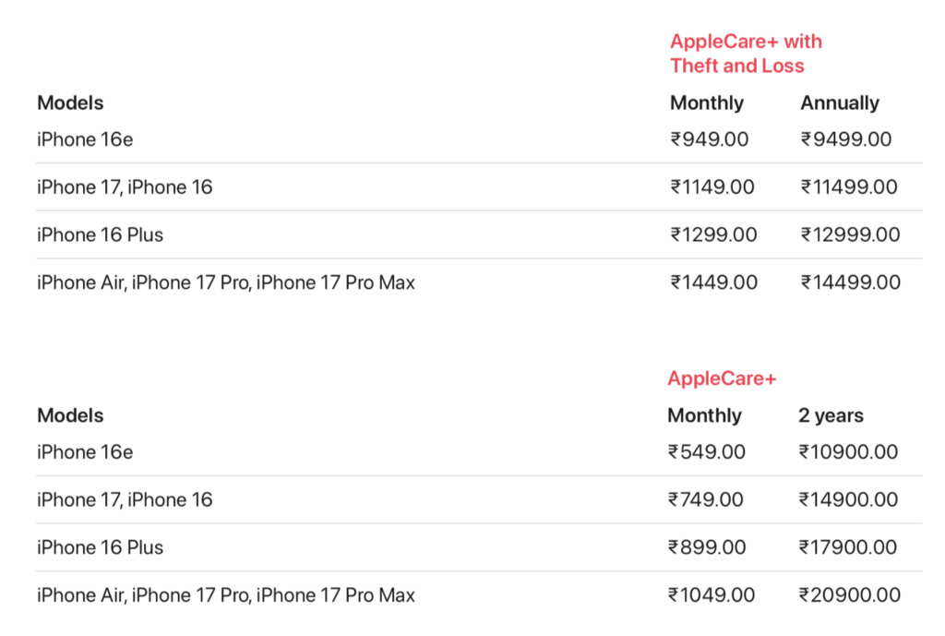Click the ₹20900.00 two-year price
Image resolution: width=945 pixels, height=636 pixels.
coord(849,595)
